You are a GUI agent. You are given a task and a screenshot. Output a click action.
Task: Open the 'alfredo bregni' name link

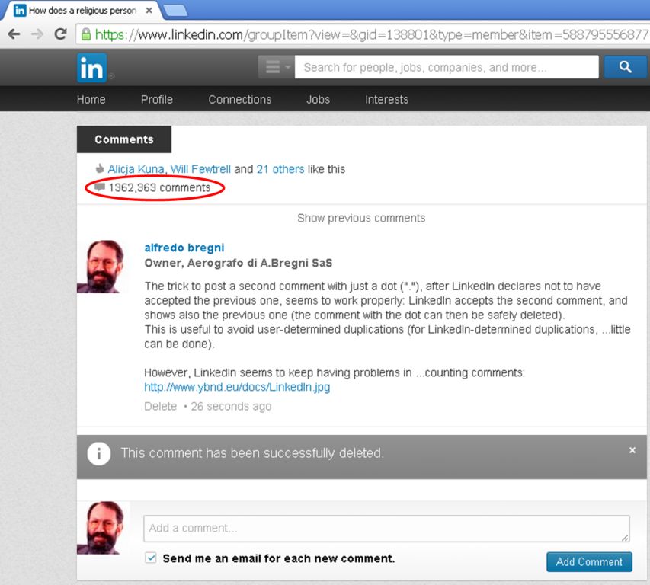[184, 248]
